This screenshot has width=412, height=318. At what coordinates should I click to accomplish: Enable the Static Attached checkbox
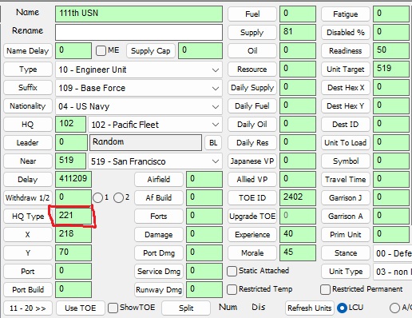point(232,271)
